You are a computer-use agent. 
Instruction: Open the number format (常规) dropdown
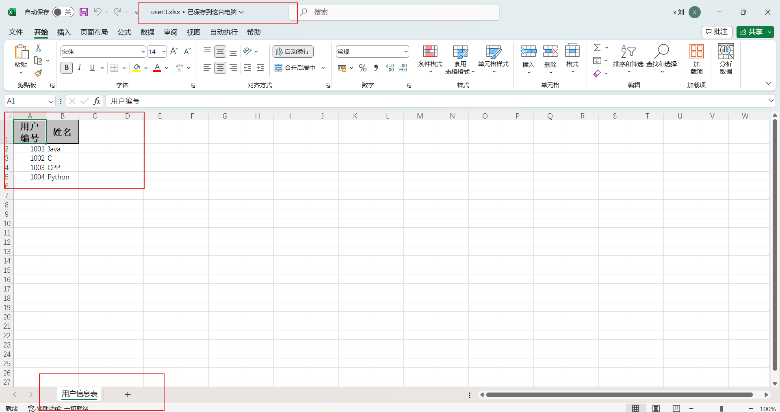(405, 52)
